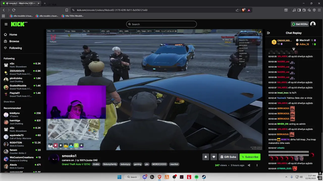Viewport: 323px width, 181px height.
Task: Open a new browser tab
Action: click(x=45, y=4)
